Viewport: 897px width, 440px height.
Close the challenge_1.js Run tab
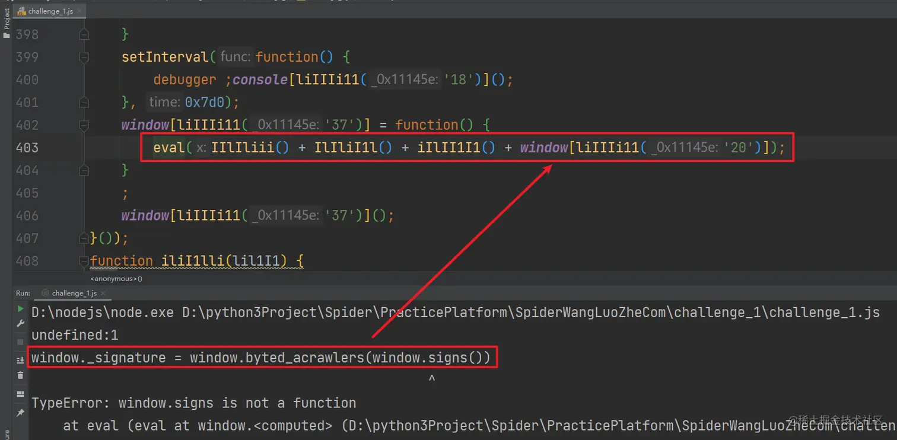pos(103,294)
